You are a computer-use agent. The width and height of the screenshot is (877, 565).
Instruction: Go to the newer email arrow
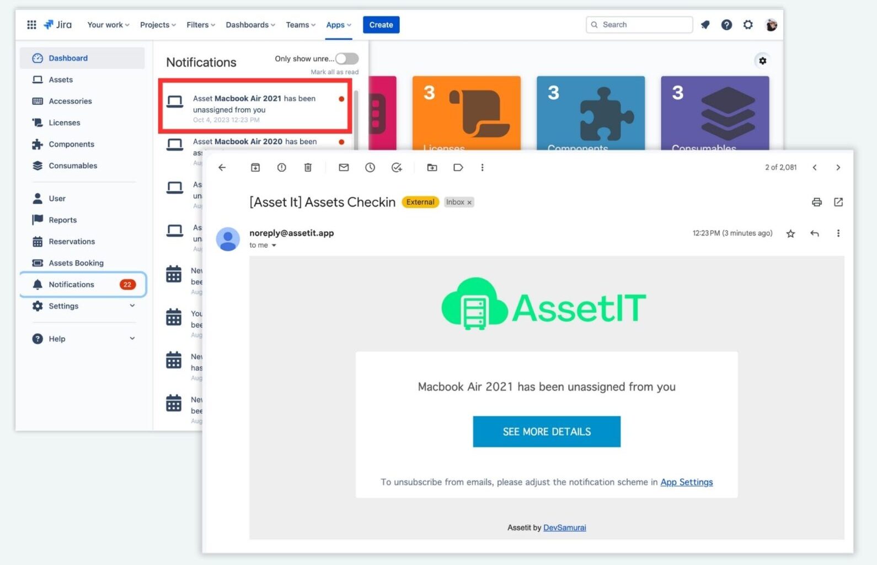click(x=815, y=167)
